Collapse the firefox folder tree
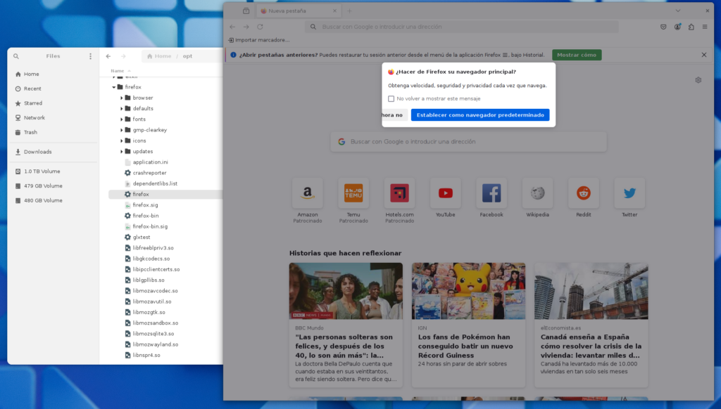This screenshot has height=409, width=721. 113,87
